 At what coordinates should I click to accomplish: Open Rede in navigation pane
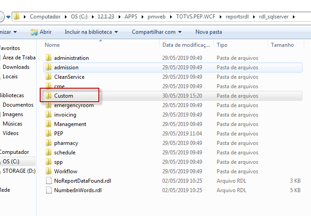click(x=5, y=190)
